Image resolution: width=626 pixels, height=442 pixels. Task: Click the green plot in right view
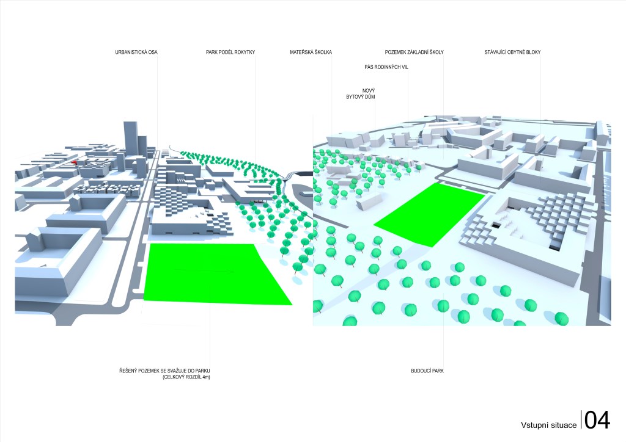pos(430,214)
